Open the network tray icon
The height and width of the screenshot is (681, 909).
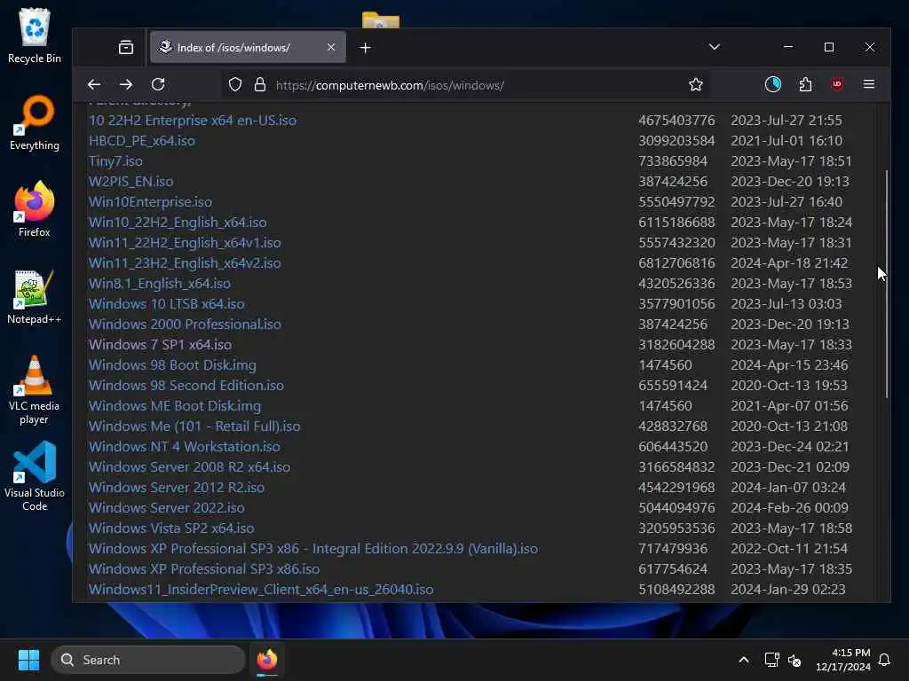771,660
